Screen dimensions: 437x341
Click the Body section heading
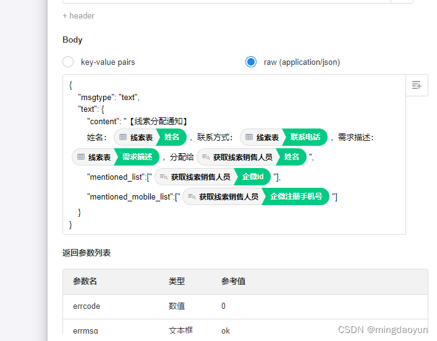point(72,40)
